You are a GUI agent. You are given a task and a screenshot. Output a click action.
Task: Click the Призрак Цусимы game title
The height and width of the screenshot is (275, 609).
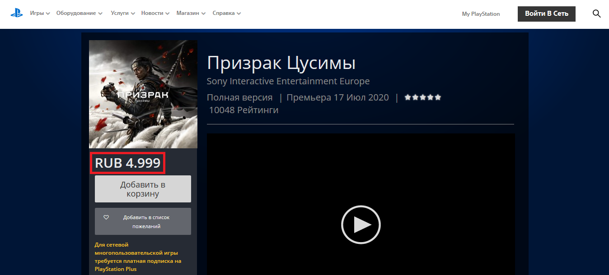click(281, 63)
